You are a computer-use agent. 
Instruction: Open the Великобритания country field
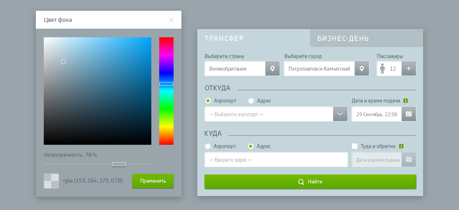[235, 68]
